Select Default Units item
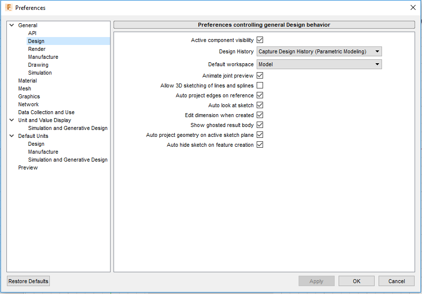This screenshot has height=294, width=422. [33, 136]
